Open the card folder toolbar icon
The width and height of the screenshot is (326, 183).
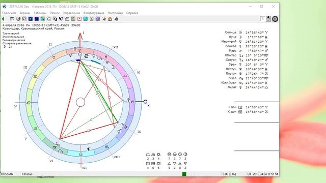[x=67, y=19]
